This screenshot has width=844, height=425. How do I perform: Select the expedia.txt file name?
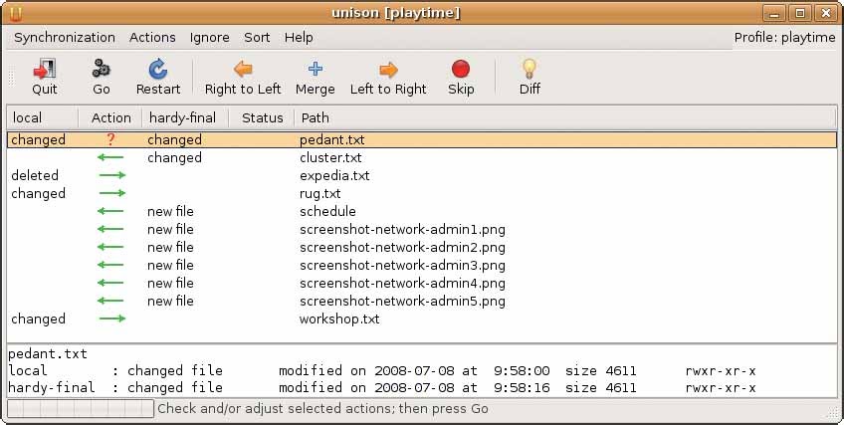[334, 175]
